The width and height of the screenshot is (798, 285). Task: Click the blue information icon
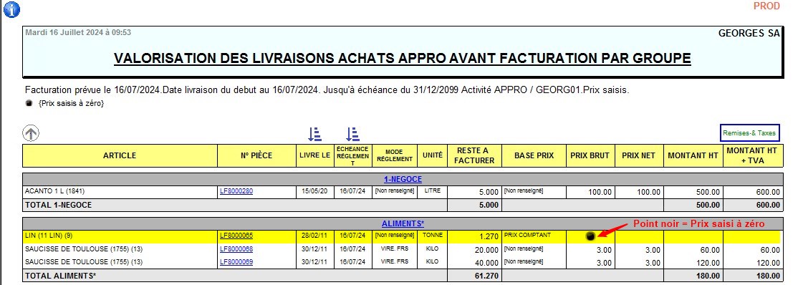11,9
